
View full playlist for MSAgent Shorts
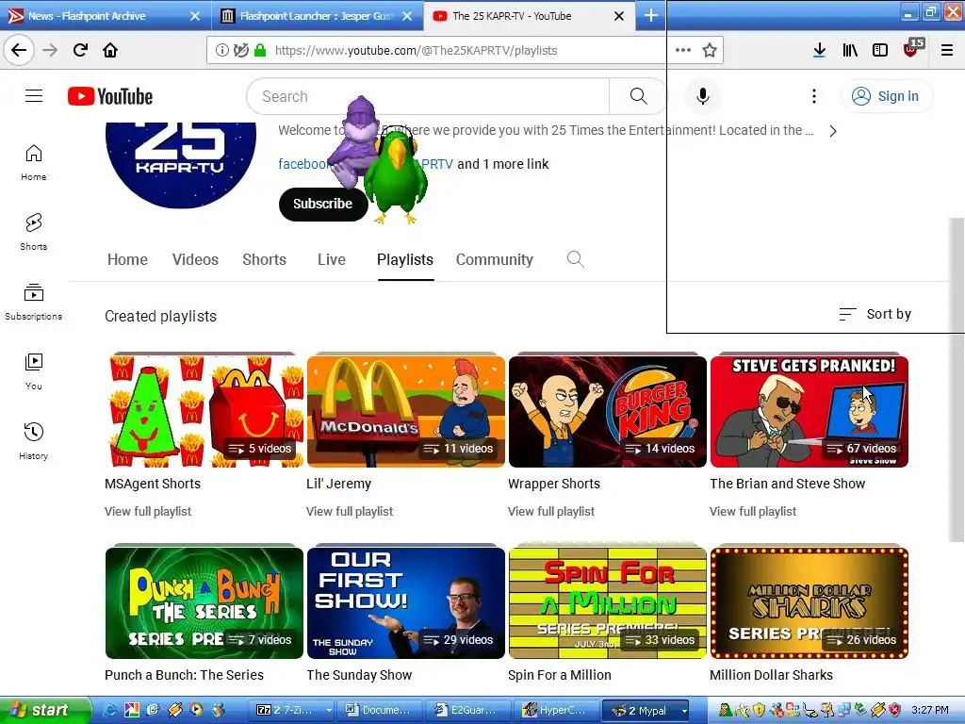pos(148,511)
